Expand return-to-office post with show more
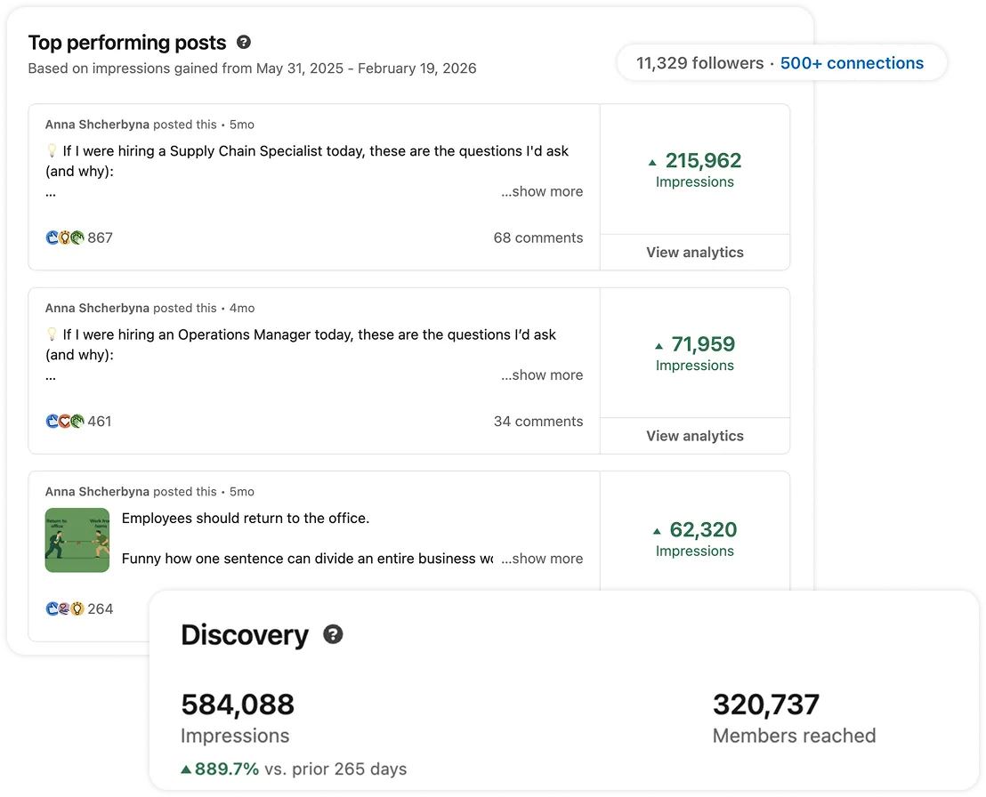 coord(542,558)
